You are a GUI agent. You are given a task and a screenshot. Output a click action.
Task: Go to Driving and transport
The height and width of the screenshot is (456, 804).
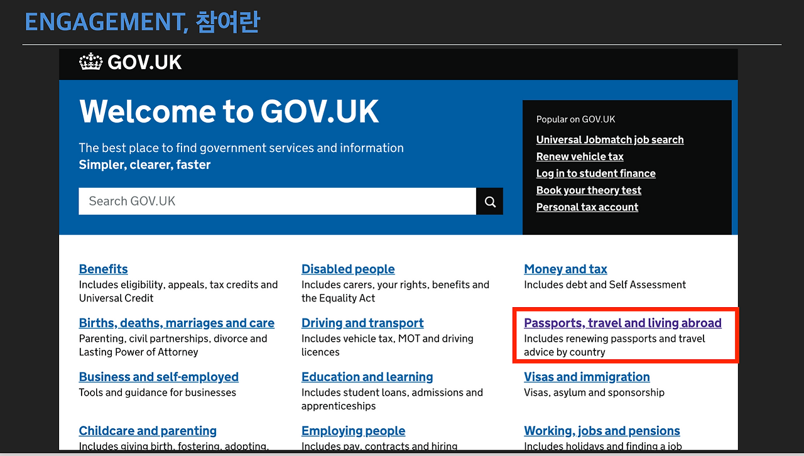click(x=362, y=323)
